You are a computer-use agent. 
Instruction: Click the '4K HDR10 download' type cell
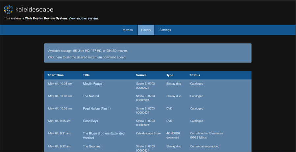point(173,136)
